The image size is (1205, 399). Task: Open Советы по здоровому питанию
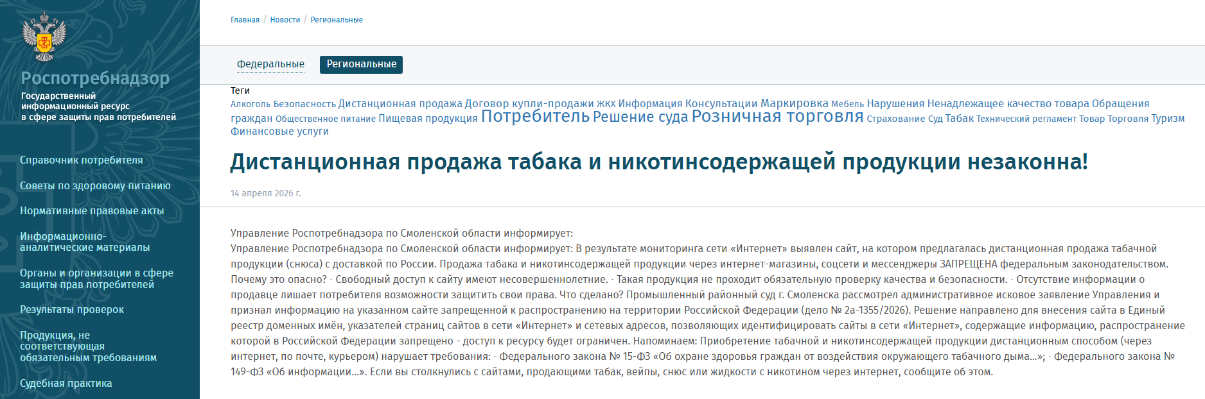pyautogui.click(x=95, y=186)
